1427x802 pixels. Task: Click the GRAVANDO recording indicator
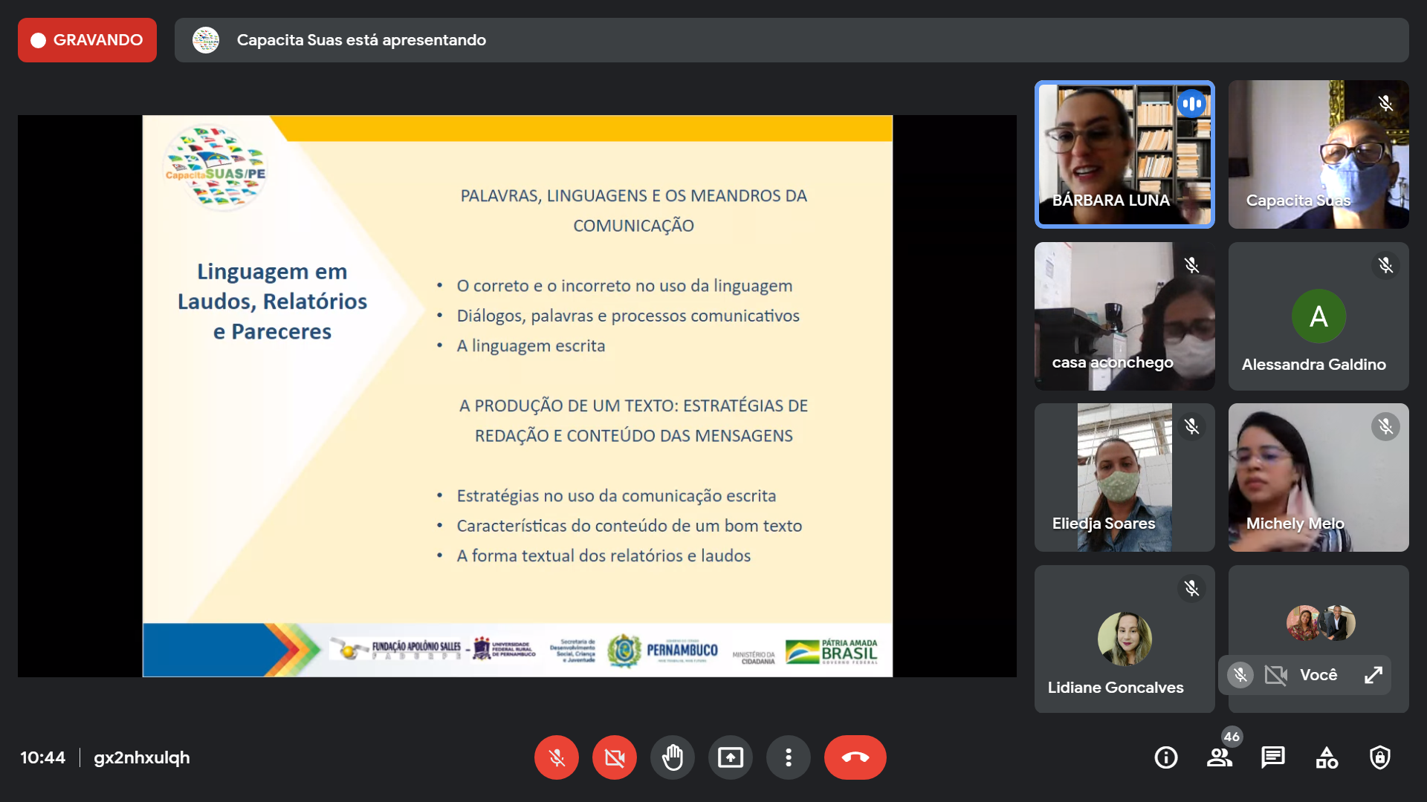pyautogui.click(x=87, y=40)
